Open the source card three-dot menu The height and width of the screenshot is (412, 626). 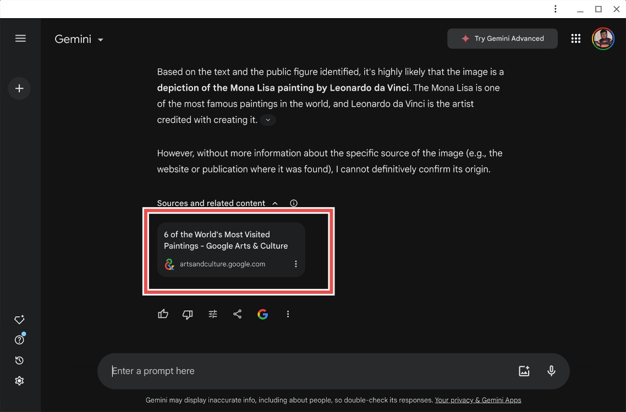click(295, 264)
